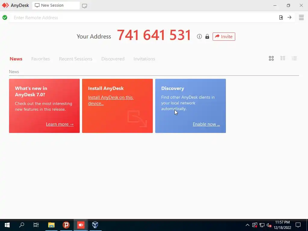Screen dimensions: 308x231
Task: Go to the Discovered tab
Action: pyautogui.click(x=113, y=59)
